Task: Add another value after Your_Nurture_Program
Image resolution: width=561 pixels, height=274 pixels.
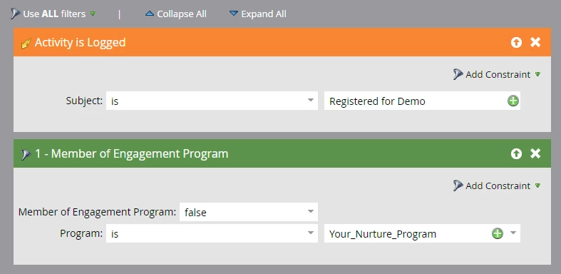Action: [498, 234]
